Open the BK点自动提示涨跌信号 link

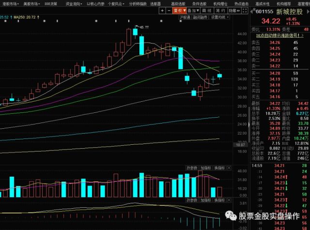click(279, 35)
